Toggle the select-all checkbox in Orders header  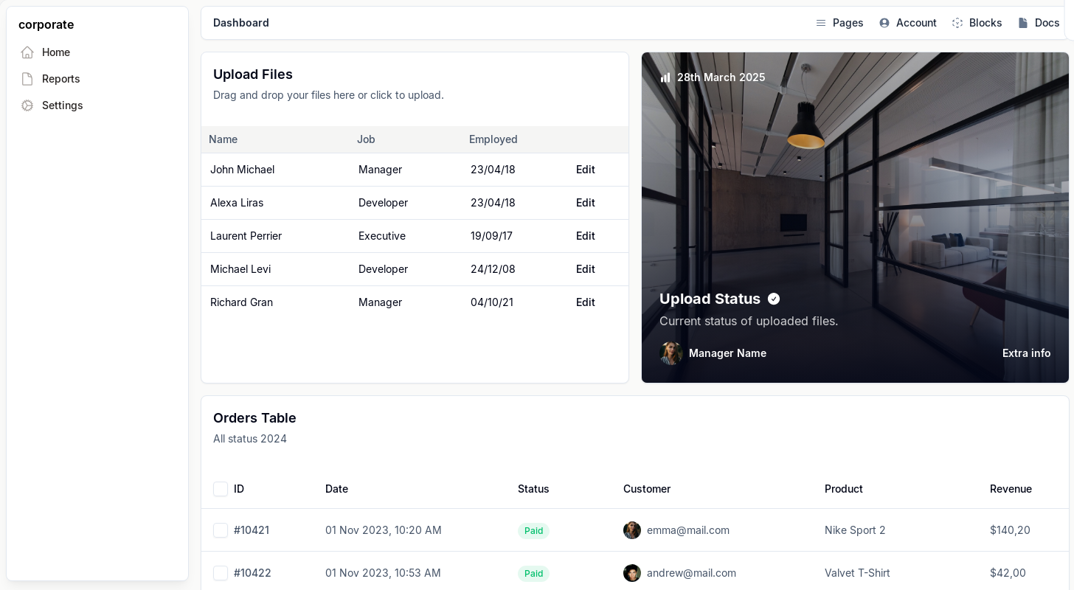point(221,489)
